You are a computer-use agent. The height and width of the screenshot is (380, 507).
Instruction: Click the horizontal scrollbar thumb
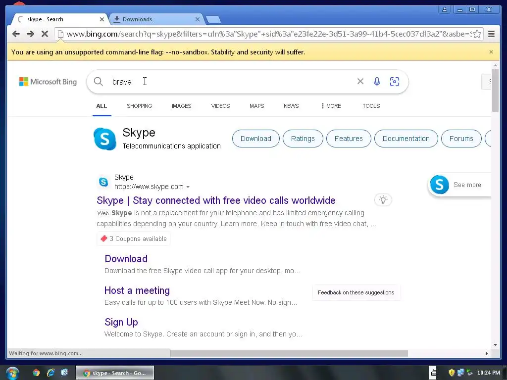[x=289, y=353]
